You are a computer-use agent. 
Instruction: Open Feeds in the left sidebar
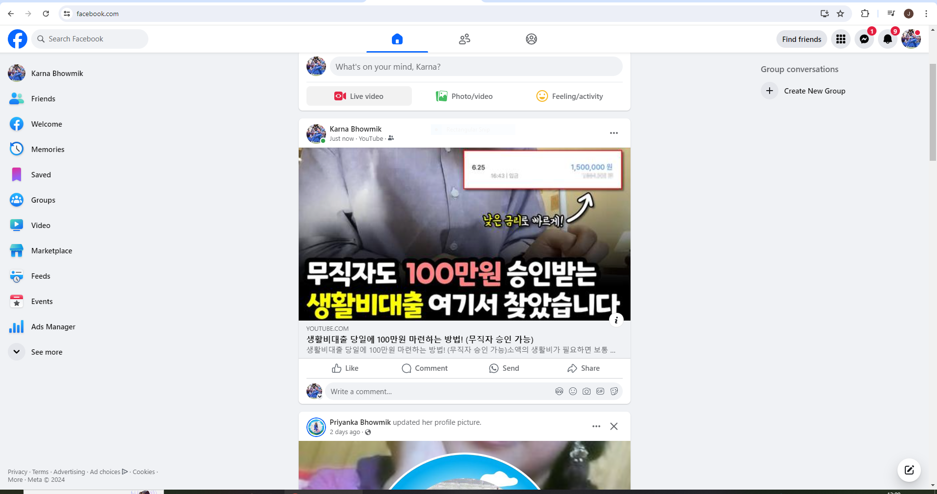point(41,276)
